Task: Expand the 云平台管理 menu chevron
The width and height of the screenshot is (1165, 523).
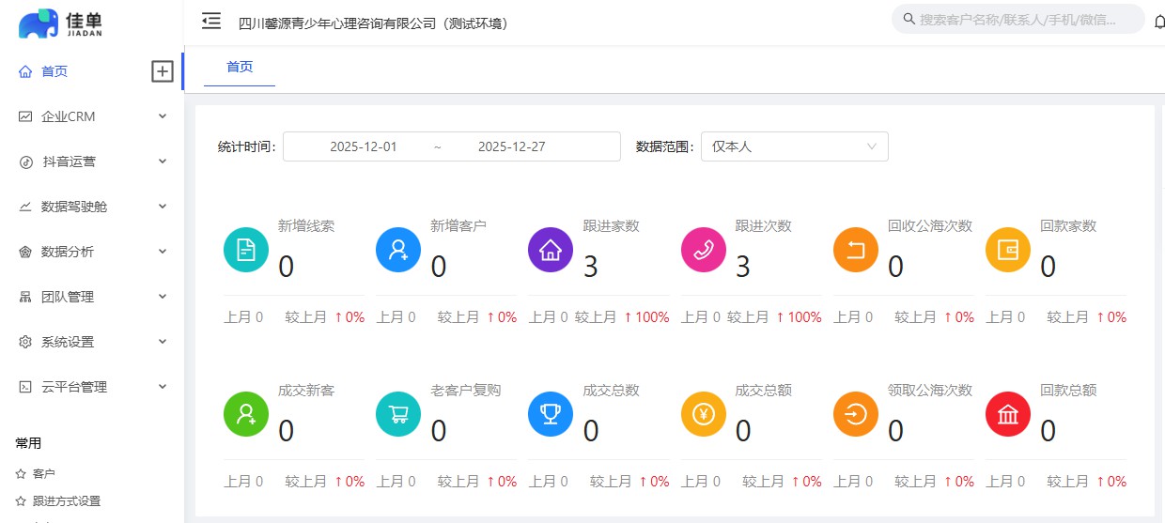Action: click(163, 387)
